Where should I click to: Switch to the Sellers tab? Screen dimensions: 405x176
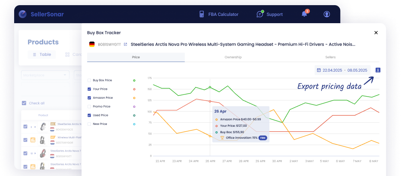coord(330,57)
